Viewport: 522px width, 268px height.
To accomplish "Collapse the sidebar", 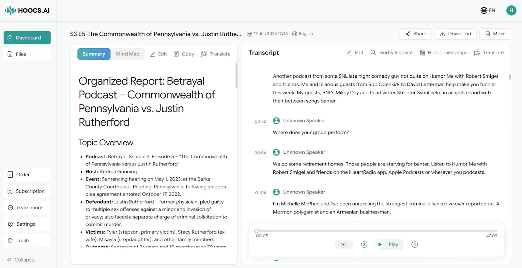I will [21, 260].
